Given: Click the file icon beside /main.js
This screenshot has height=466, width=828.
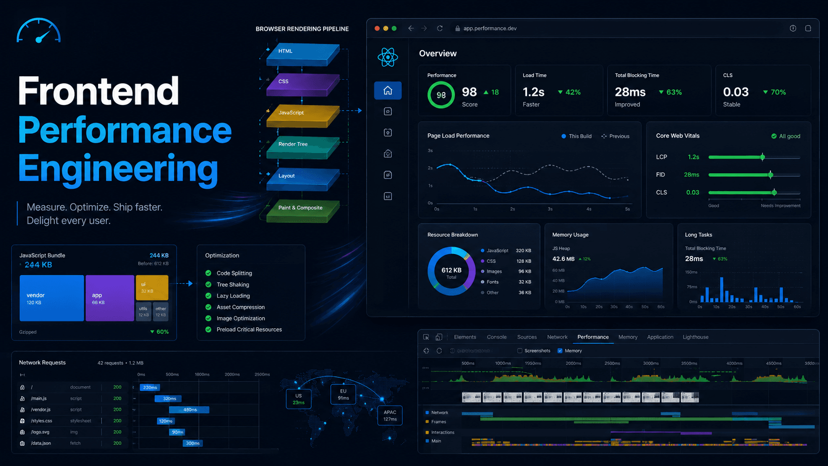Looking at the screenshot, I should [x=22, y=399].
